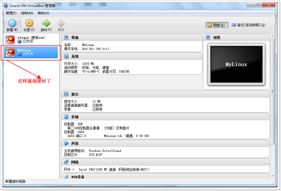Viewport: 281px width, 191px height.
Task: Open the 帮助(H) menu
Action: coord(43,13)
